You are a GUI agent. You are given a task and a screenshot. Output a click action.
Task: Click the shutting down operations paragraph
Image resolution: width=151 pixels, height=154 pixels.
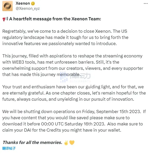pos(74,121)
